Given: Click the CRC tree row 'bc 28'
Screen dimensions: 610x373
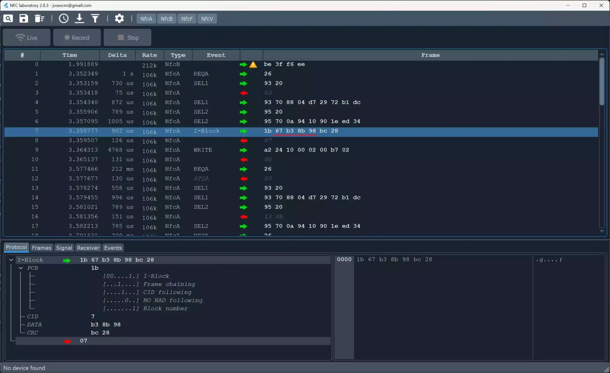Looking at the screenshot, I should [x=173, y=332].
